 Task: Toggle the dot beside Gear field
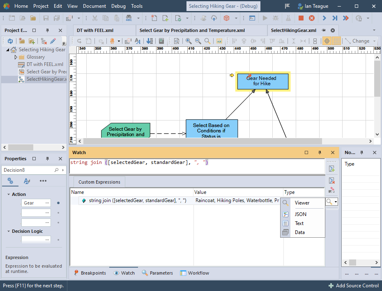click(58, 203)
